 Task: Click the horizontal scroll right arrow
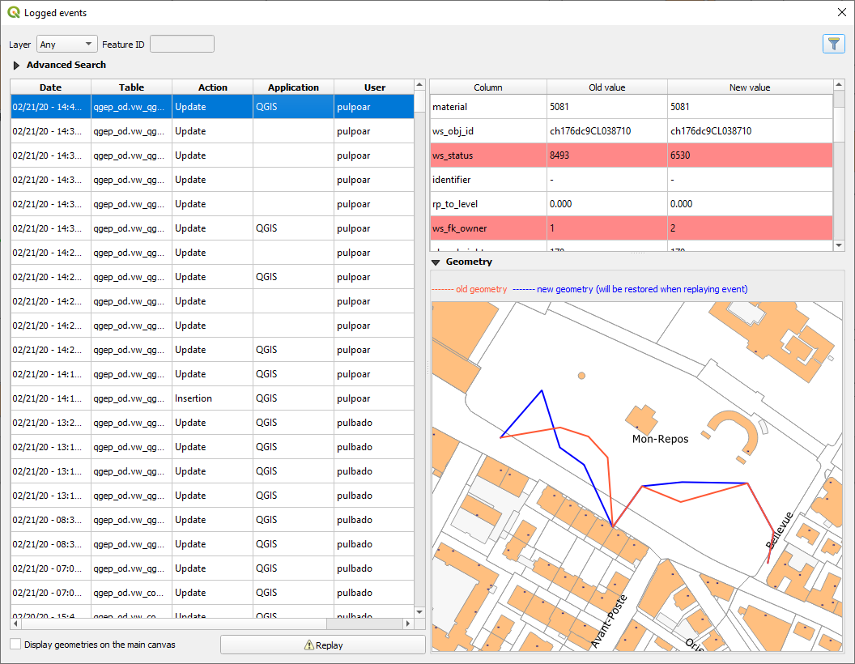[408, 624]
